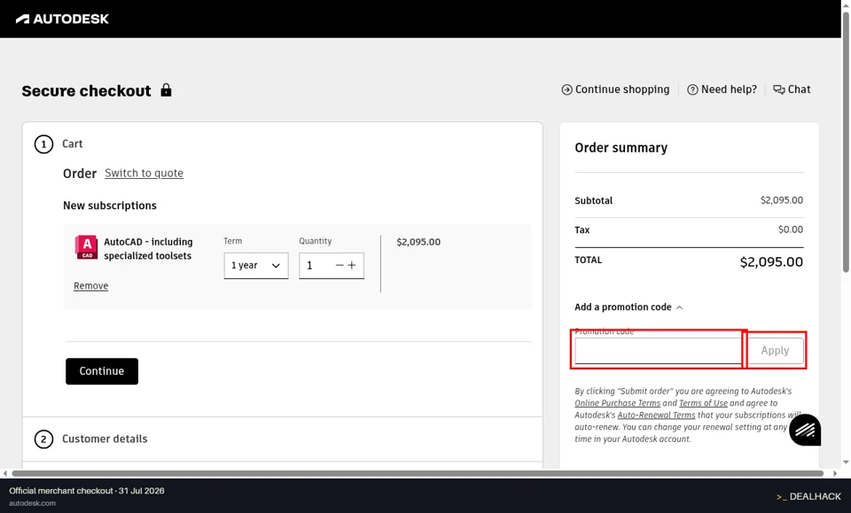Click the Tax $0.00 value

[791, 229]
